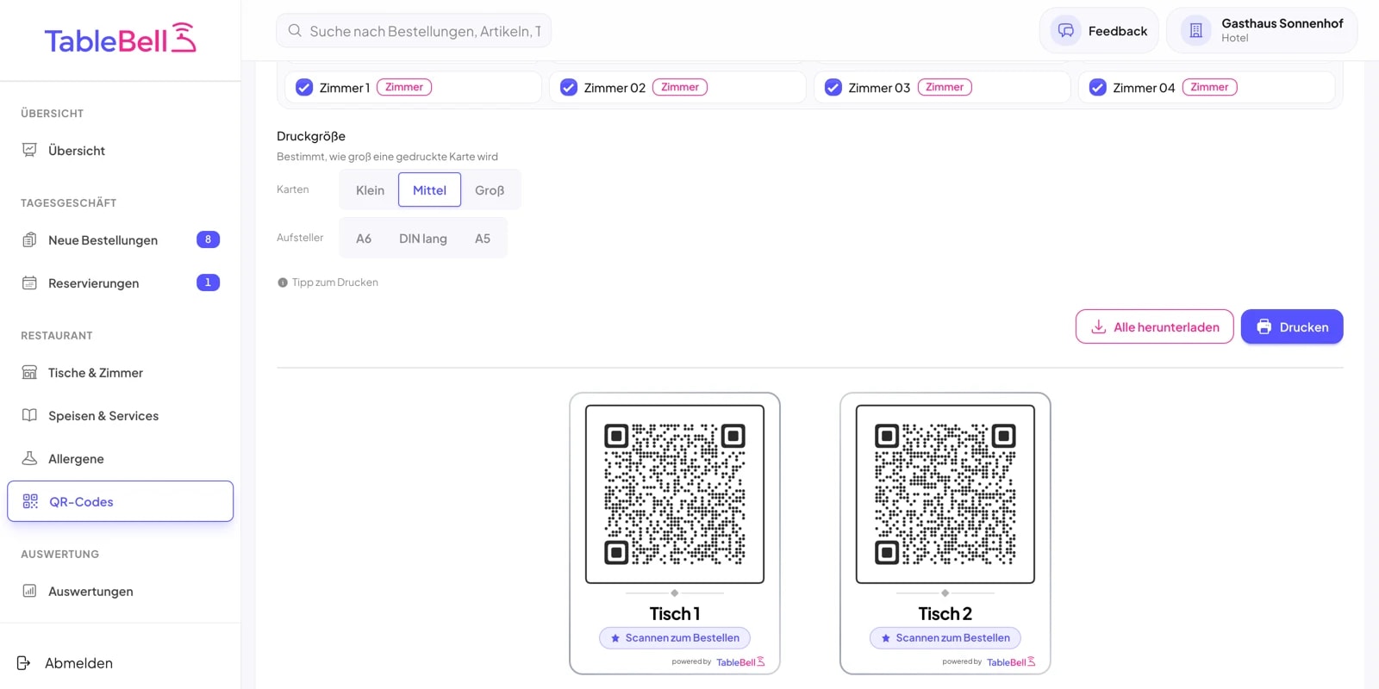Uncheck the Zimmer 1 checkbox
Viewport: 1379px width, 689px height.
coord(304,87)
